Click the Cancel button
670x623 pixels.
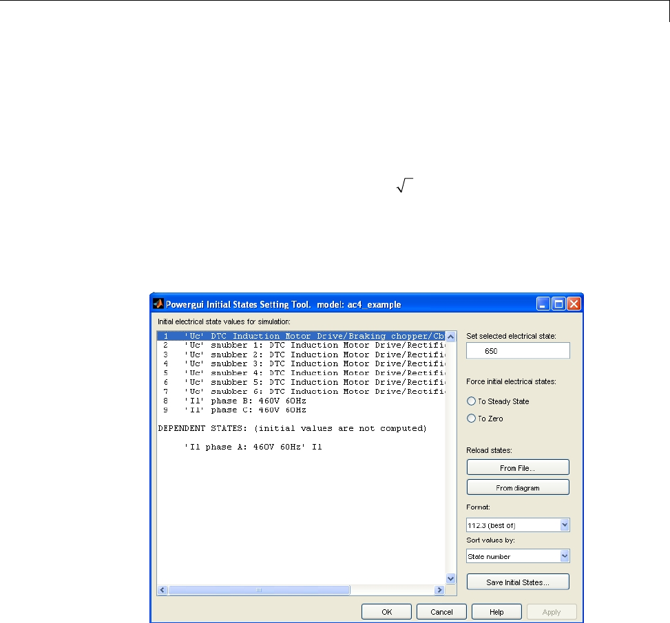click(x=441, y=612)
